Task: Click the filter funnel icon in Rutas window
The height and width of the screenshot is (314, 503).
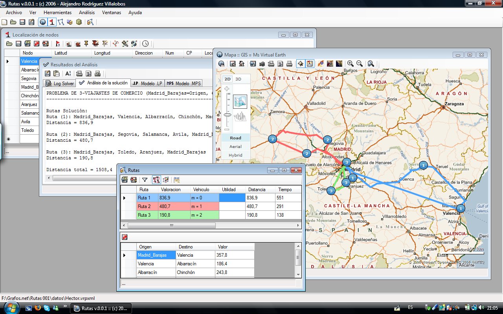Action: click(145, 180)
